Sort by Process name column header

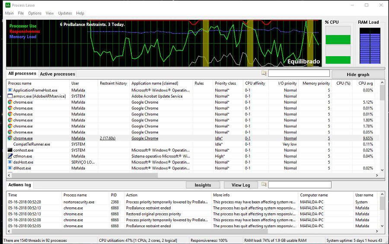pyautogui.click(x=38, y=83)
